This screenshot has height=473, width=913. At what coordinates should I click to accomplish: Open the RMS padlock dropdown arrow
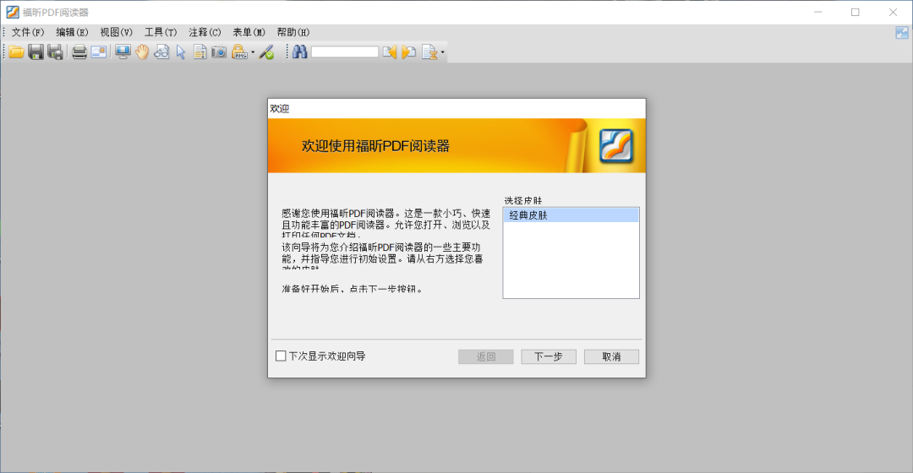pyautogui.click(x=253, y=52)
